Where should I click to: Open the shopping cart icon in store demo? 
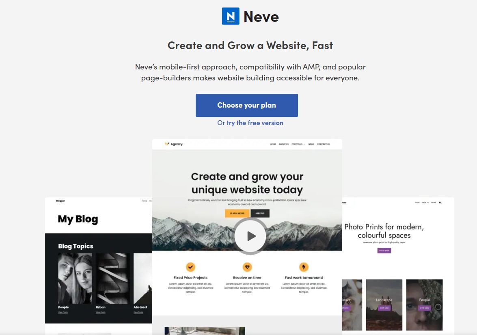click(440, 202)
